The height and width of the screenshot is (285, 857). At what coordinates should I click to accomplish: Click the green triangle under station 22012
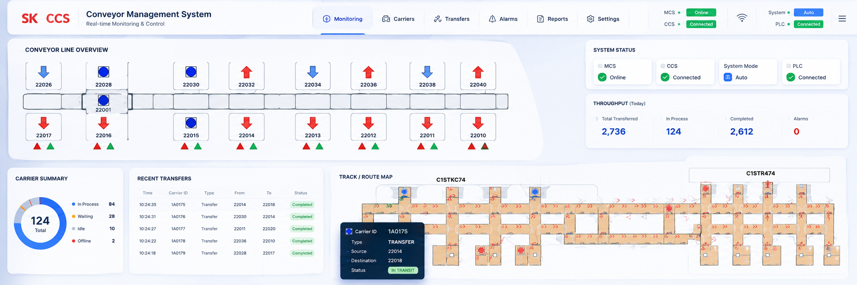[x=375, y=146]
